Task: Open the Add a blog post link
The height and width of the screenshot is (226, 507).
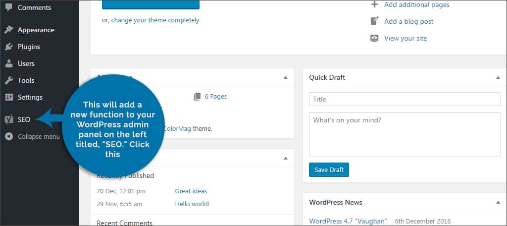Action: tap(408, 21)
